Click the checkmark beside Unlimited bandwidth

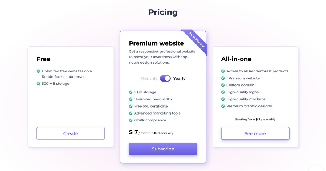131,99
